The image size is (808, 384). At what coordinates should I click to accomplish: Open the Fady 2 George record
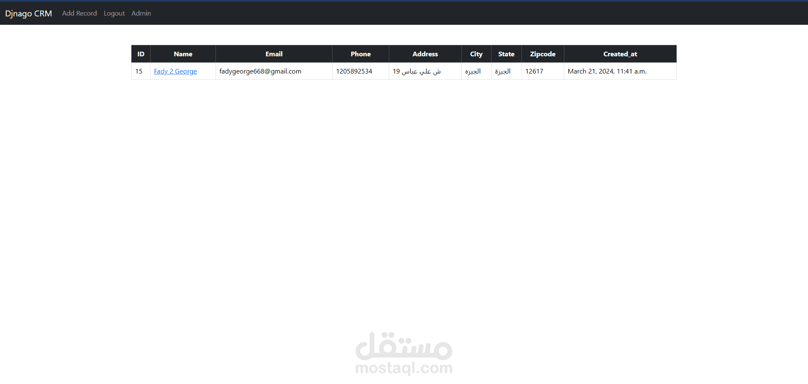[x=175, y=71]
